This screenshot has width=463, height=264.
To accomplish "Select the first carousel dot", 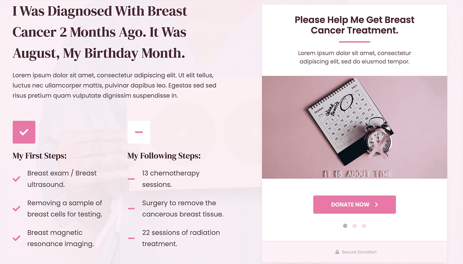I will pyautogui.click(x=345, y=226).
